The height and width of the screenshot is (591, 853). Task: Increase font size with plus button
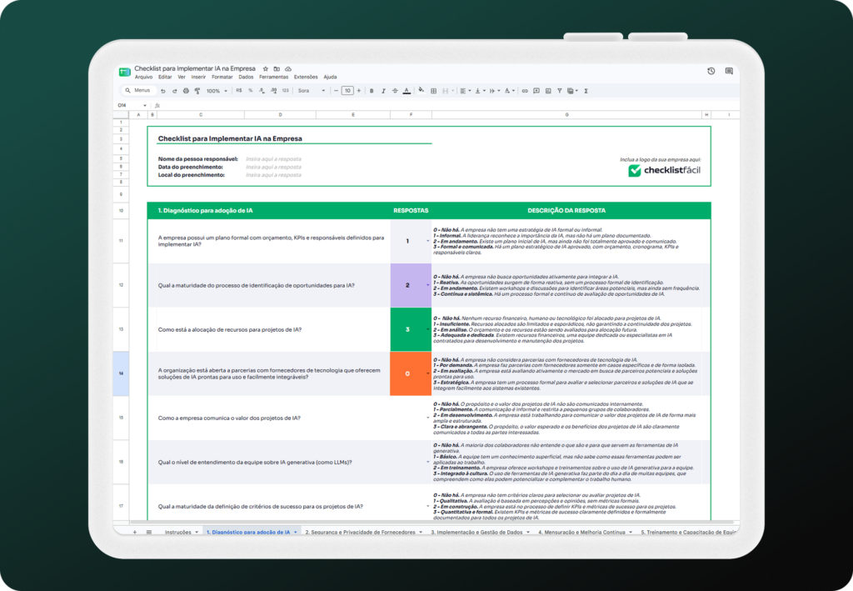(x=358, y=90)
